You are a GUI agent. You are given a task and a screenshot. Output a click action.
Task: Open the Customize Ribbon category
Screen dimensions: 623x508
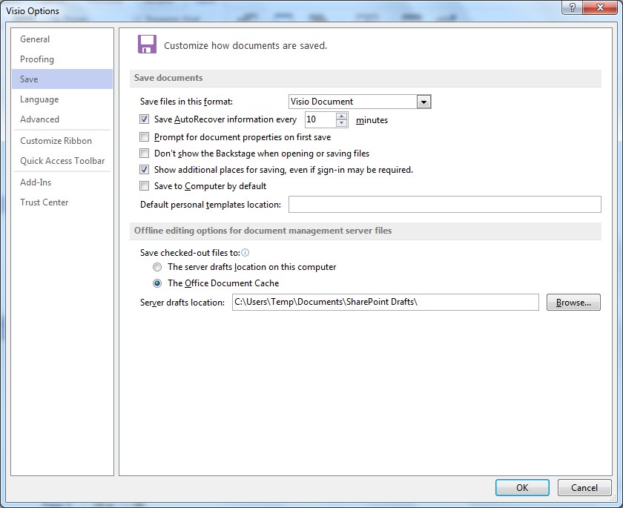click(62, 141)
